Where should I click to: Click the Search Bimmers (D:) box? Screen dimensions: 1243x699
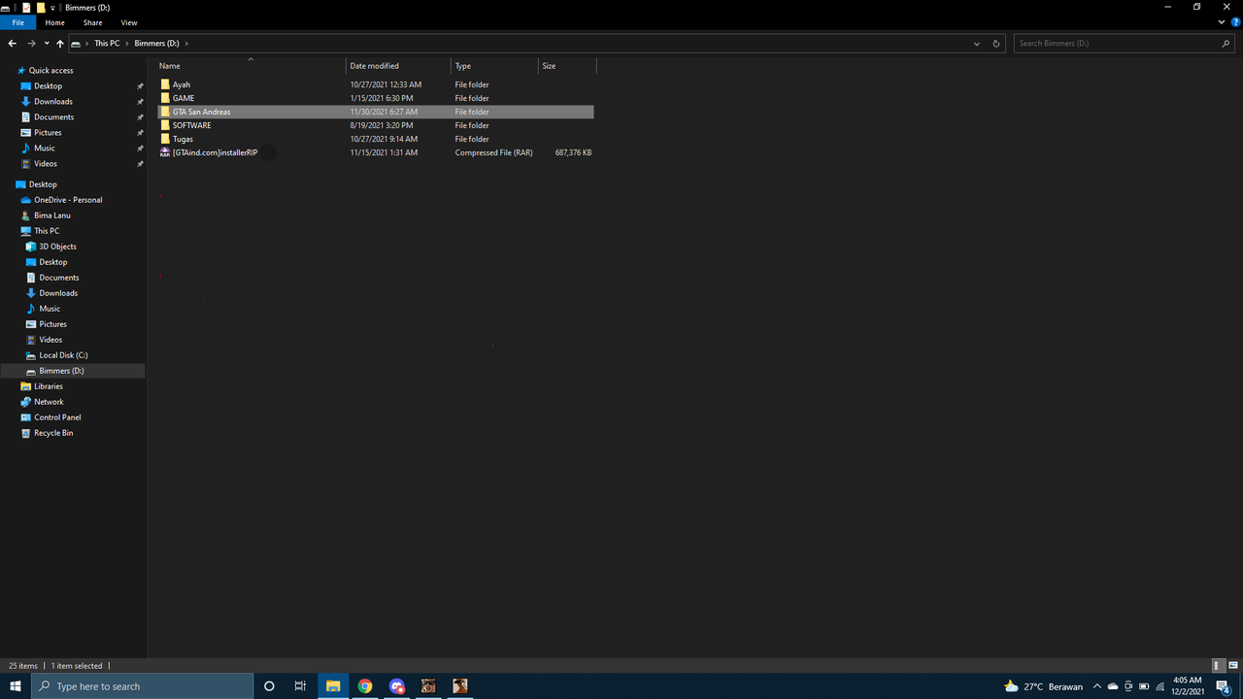pos(1124,44)
